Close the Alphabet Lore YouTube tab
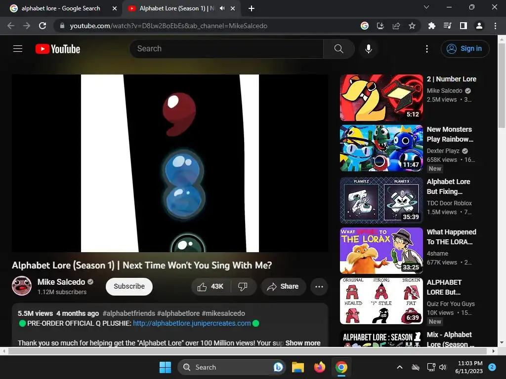The height and width of the screenshot is (379, 506). tap(233, 9)
